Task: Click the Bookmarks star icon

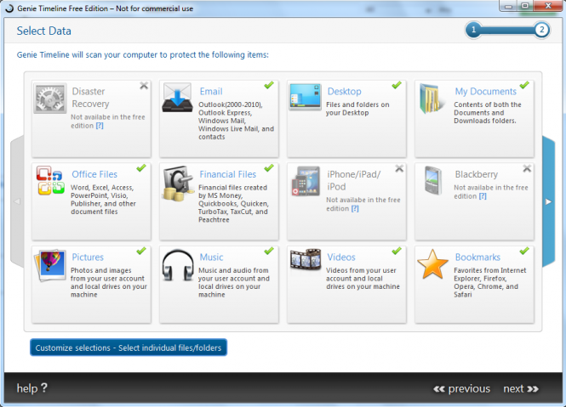Action: coord(432,264)
